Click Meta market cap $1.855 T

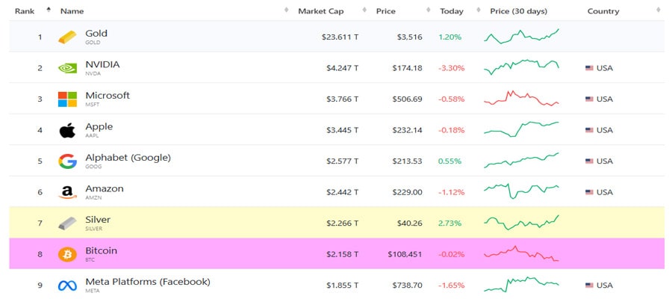pos(342,286)
